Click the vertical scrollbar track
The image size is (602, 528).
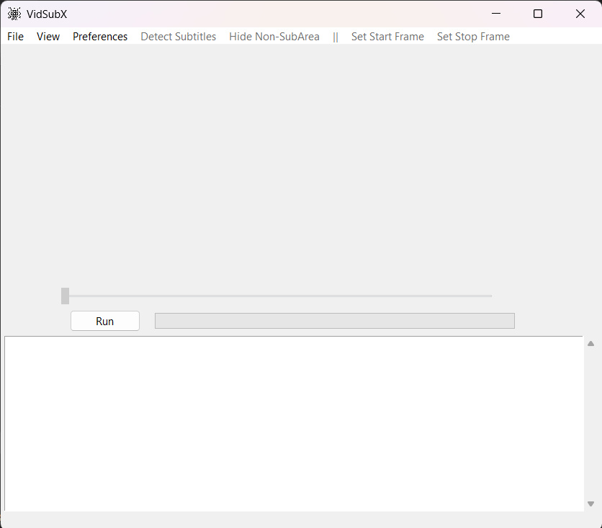[590, 424]
